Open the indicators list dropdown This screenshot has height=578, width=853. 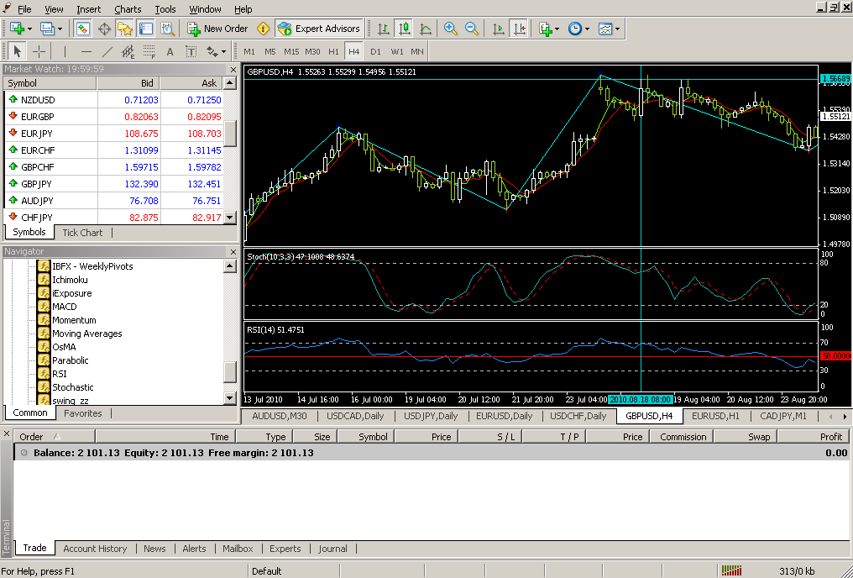click(x=549, y=29)
